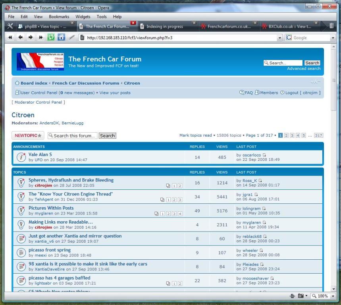Image resolution: width=341 pixels, height=305 pixels.
Task: Click the scrollbar down arrow
Action: [333, 289]
